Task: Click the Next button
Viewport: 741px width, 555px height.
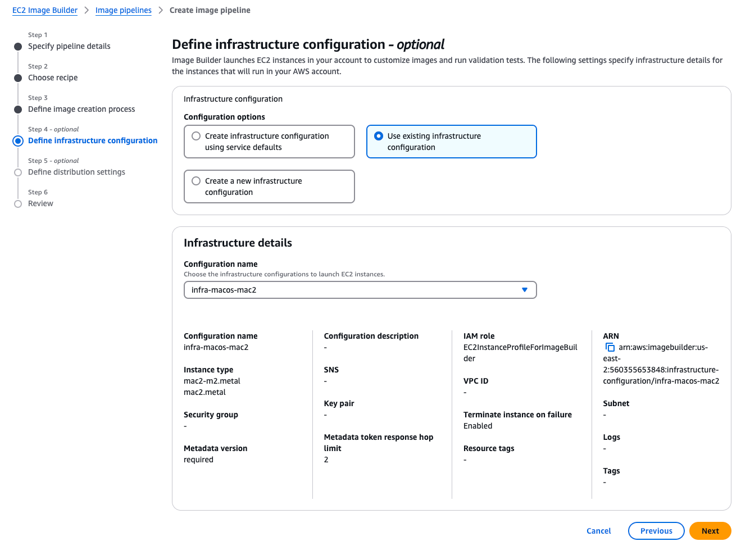Action: point(710,531)
